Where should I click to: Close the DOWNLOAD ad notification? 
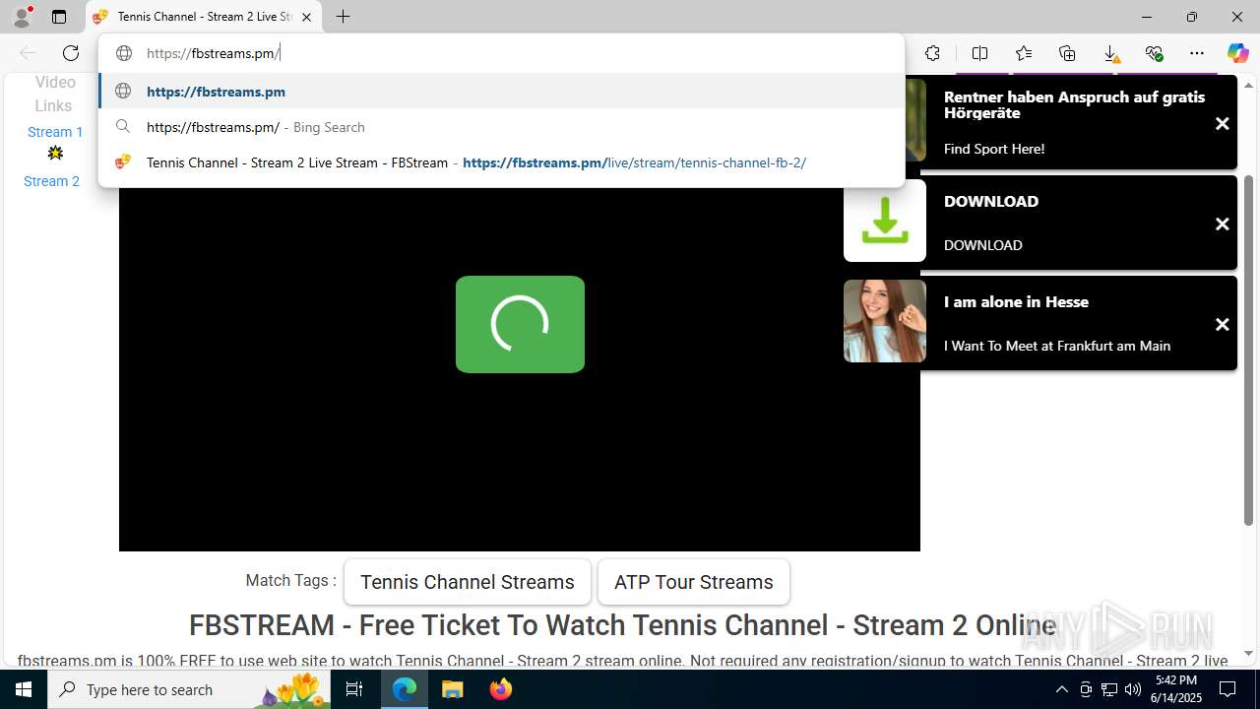(x=1223, y=225)
